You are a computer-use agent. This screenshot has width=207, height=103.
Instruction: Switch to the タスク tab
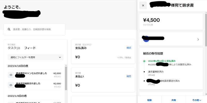tap(12, 48)
